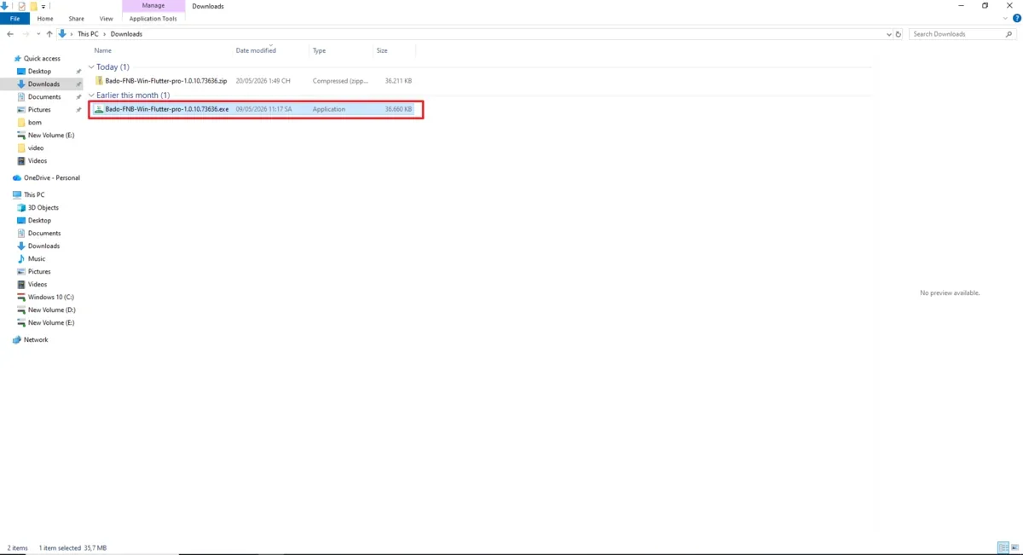Open Pictures under This PC
1023x555 pixels.
(39, 271)
